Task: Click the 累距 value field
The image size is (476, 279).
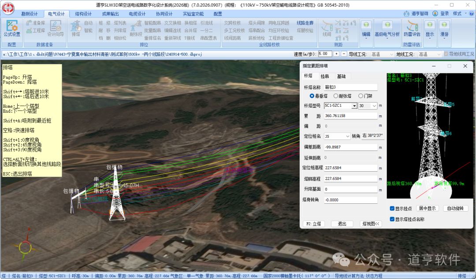Action: (x=351, y=116)
